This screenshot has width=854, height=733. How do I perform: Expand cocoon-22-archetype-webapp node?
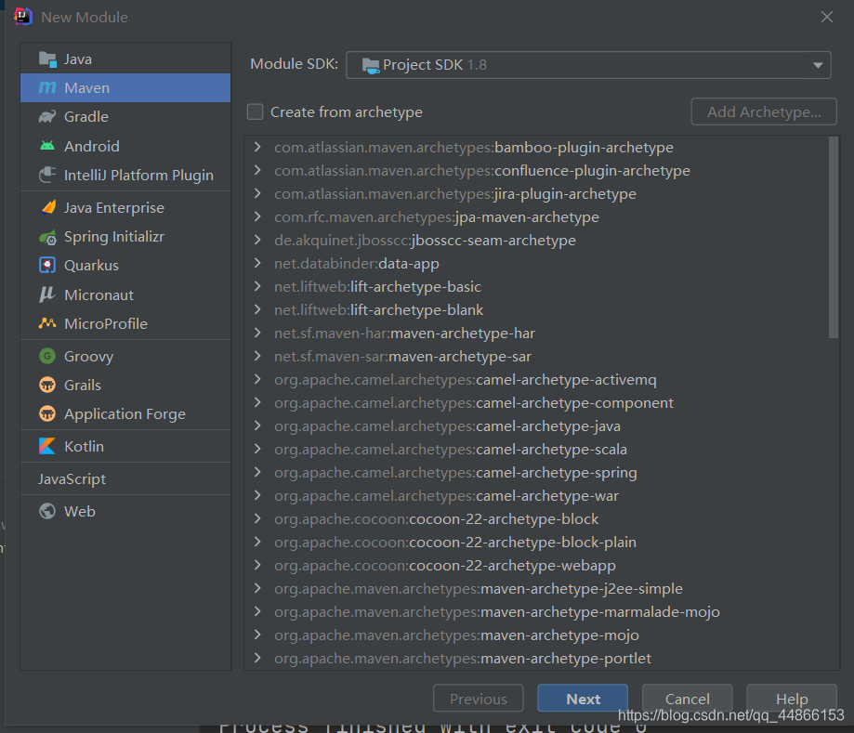click(x=257, y=565)
